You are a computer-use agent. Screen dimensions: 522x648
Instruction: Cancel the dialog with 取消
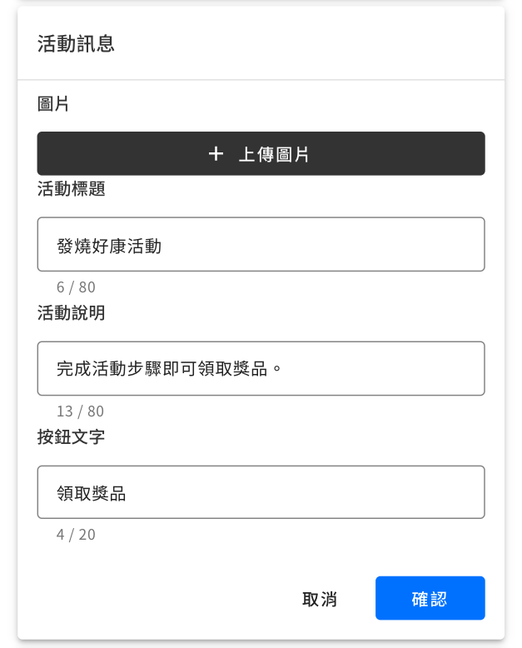(320, 599)
